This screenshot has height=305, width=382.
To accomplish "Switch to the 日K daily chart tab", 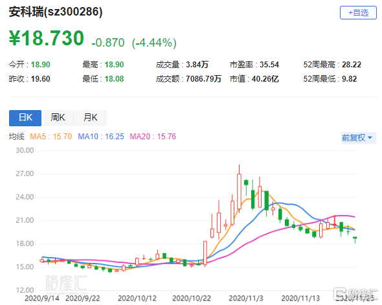I will [25, 118].
